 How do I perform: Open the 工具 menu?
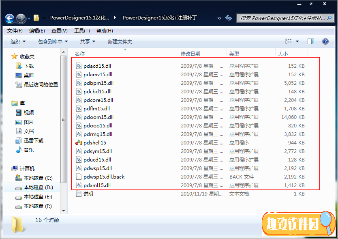[81, 30]
